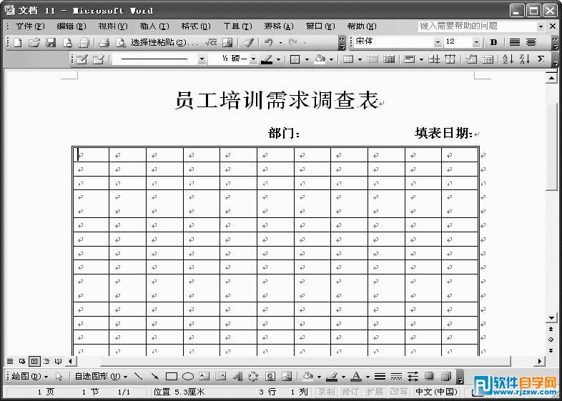Open the cell alignment dropdown arrow

[x=422, y=59]
